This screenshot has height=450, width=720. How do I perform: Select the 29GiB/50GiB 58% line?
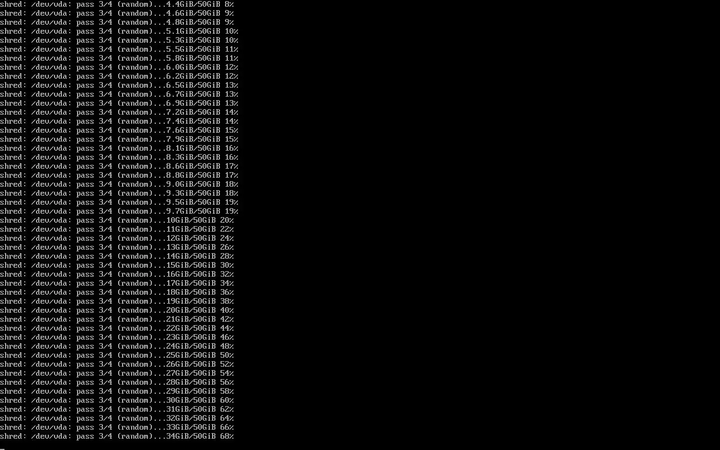tap(117, 391)
